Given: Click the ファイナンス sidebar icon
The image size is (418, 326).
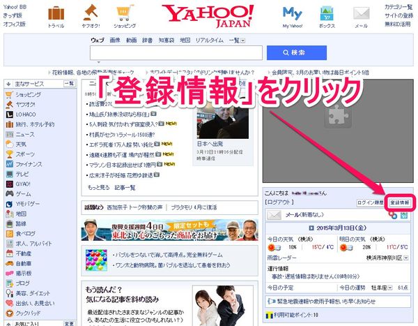Looking at the screenshot, I should (x=9, y=164).
